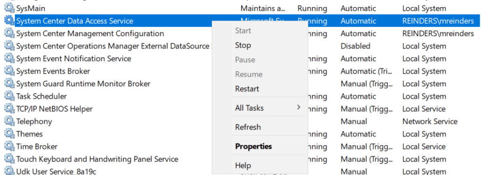Click the Themes service gear icon
The image size is (482, 175).
pyautogui.click(x=9, y=134)
